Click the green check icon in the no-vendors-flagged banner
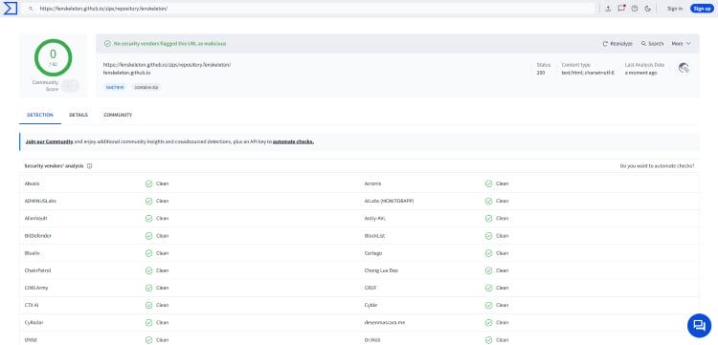Screen dimensions: 718x345 point(107,44)
